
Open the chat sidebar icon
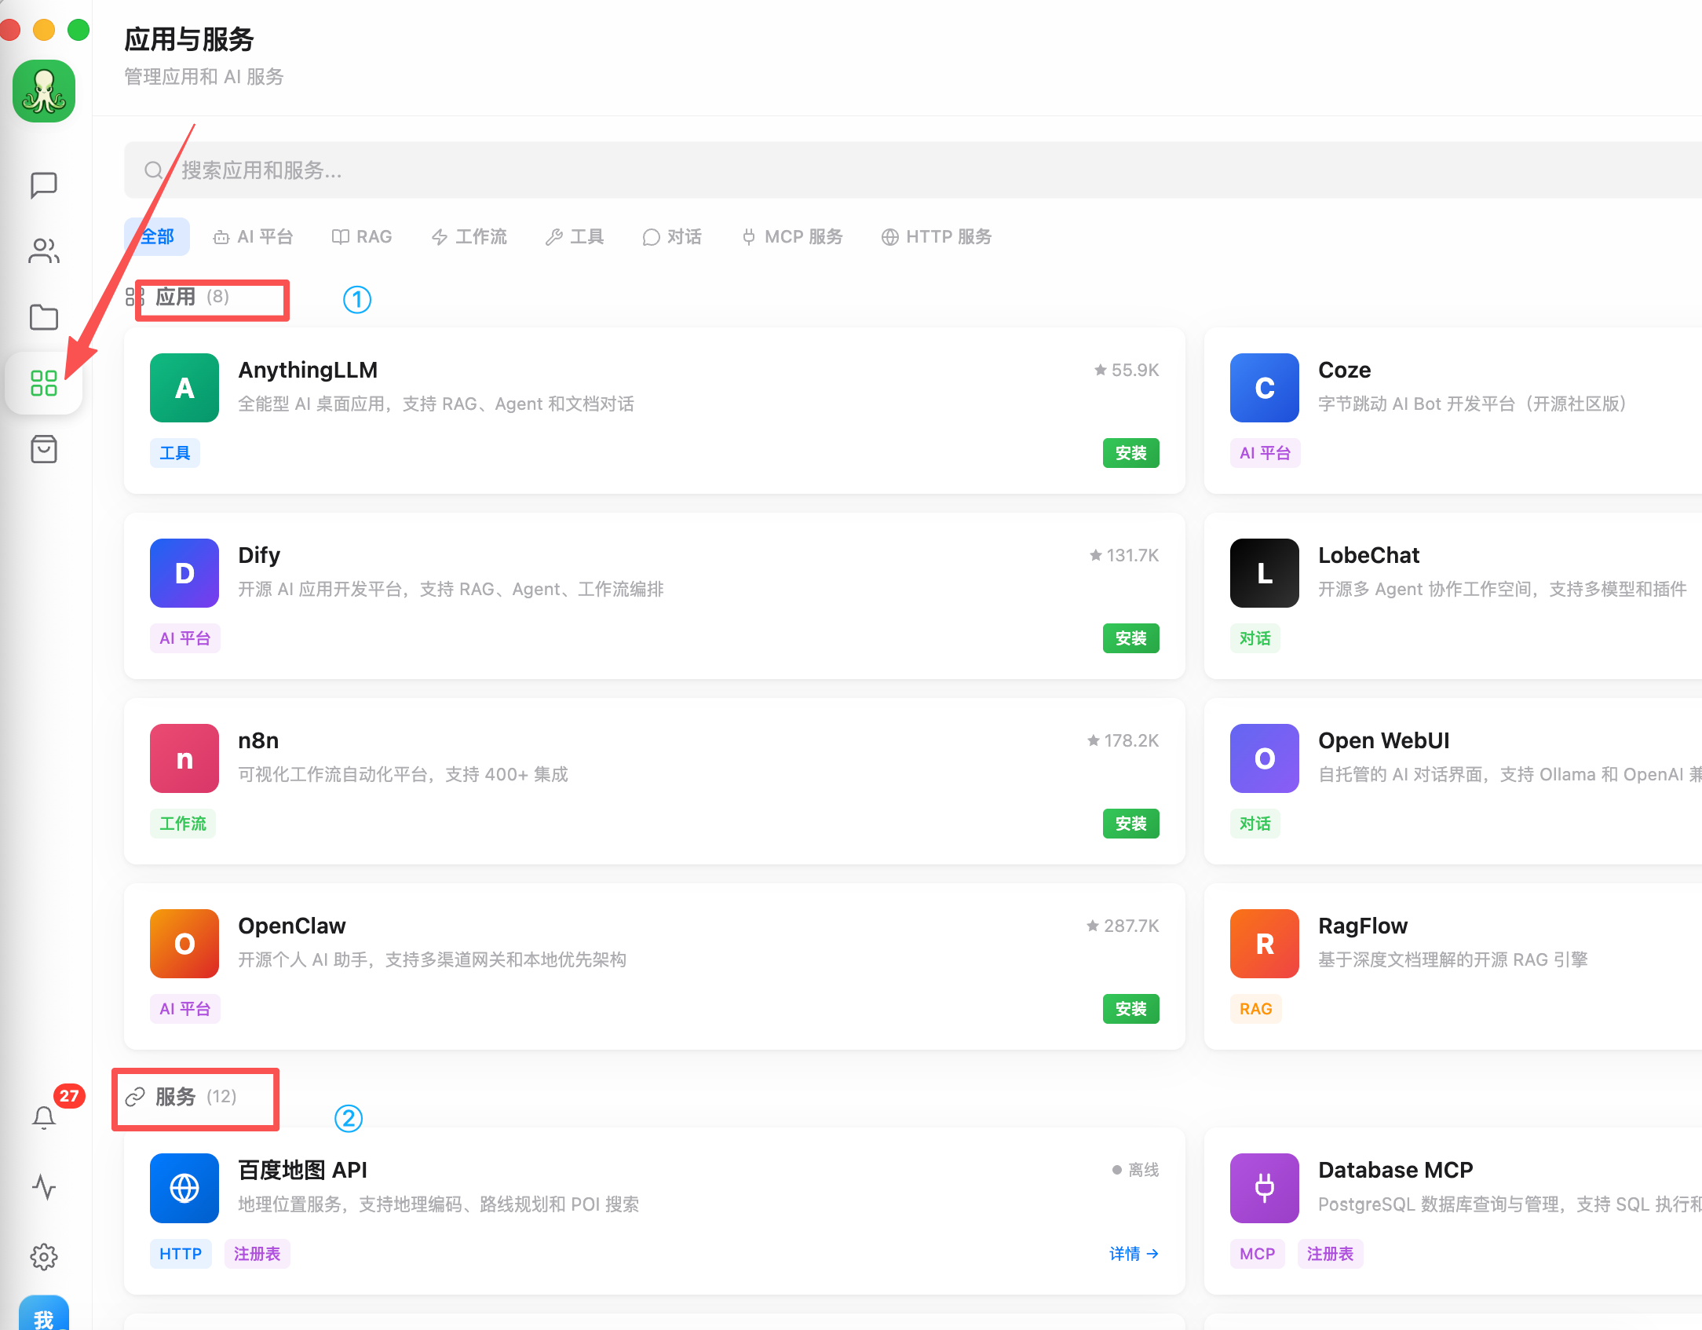click(x=44, y=185)
